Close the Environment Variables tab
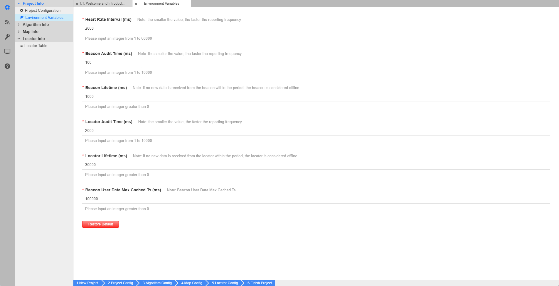The image size is (559, 286). click(136, 4)
